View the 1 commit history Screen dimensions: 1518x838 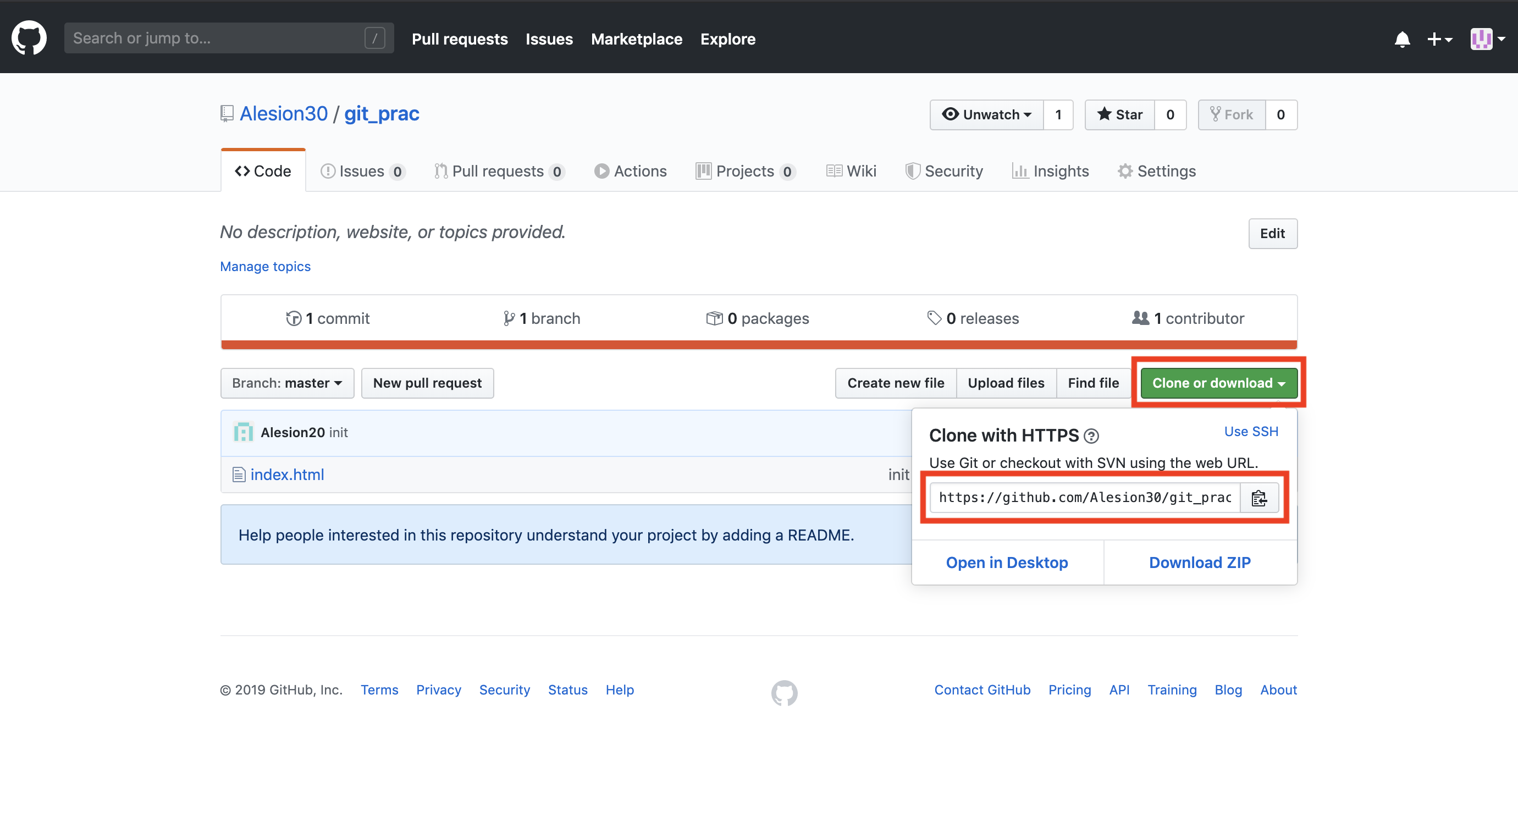click(x=328, y=318)
